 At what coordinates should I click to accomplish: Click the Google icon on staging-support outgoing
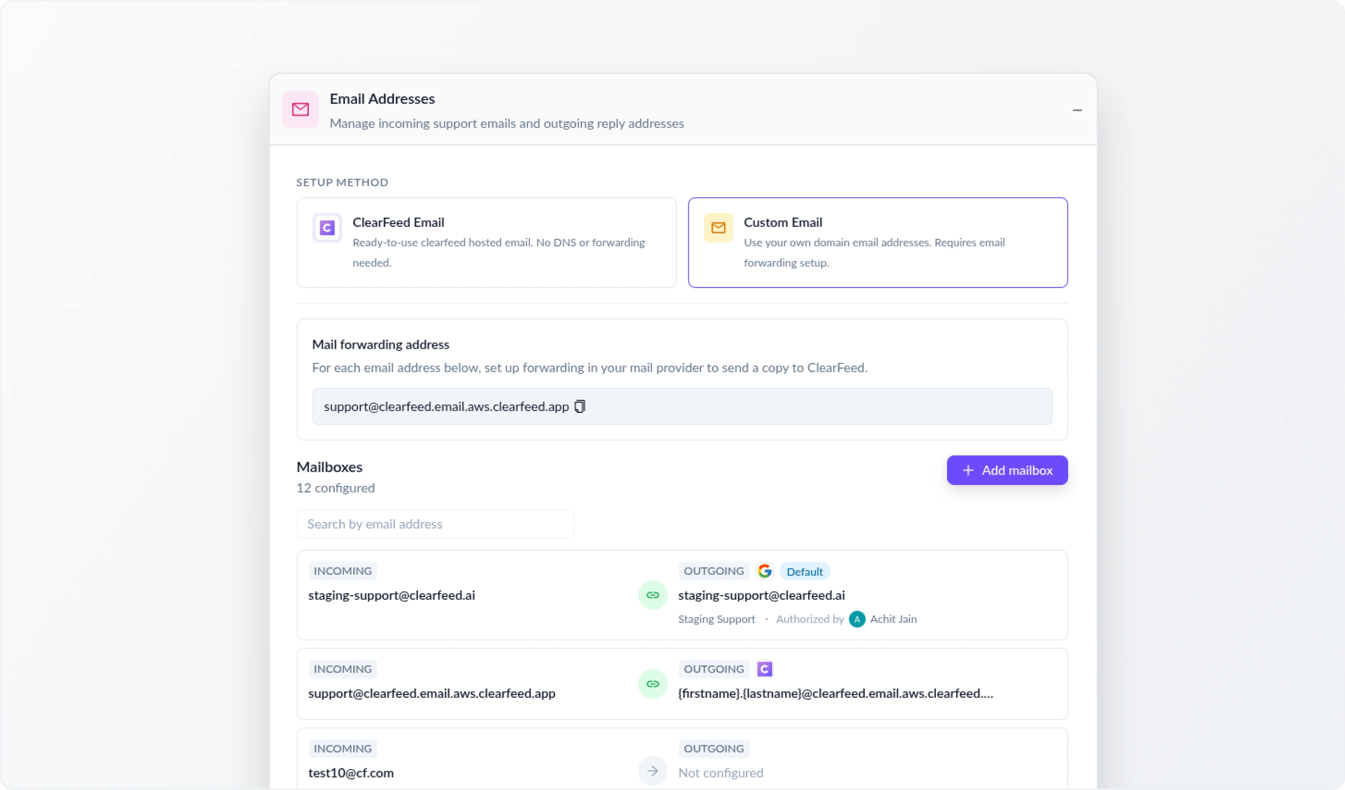click(764, 571)
